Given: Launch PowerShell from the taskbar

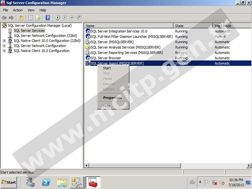Looking at the screenshot, I should pos(46,182).
